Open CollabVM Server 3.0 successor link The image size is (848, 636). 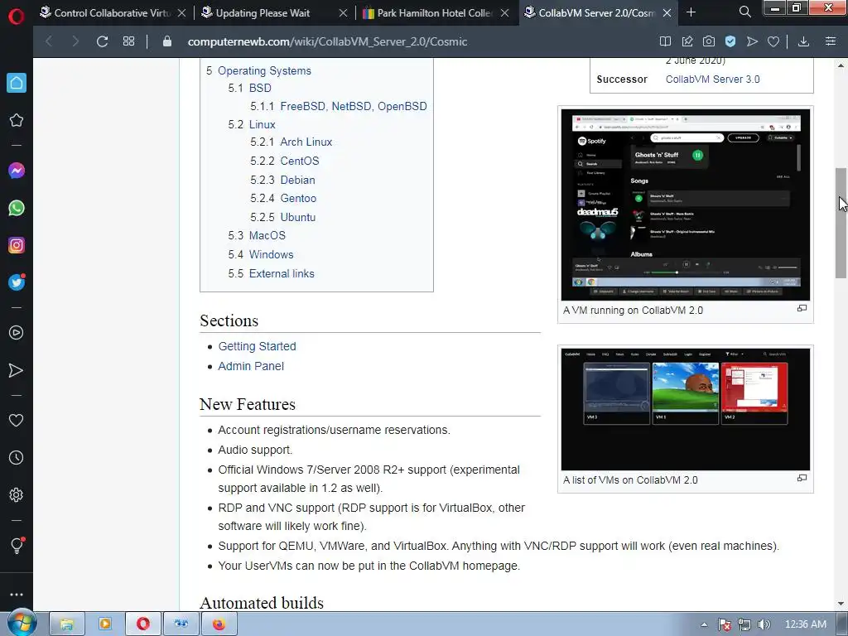click(x=712, y=79)
